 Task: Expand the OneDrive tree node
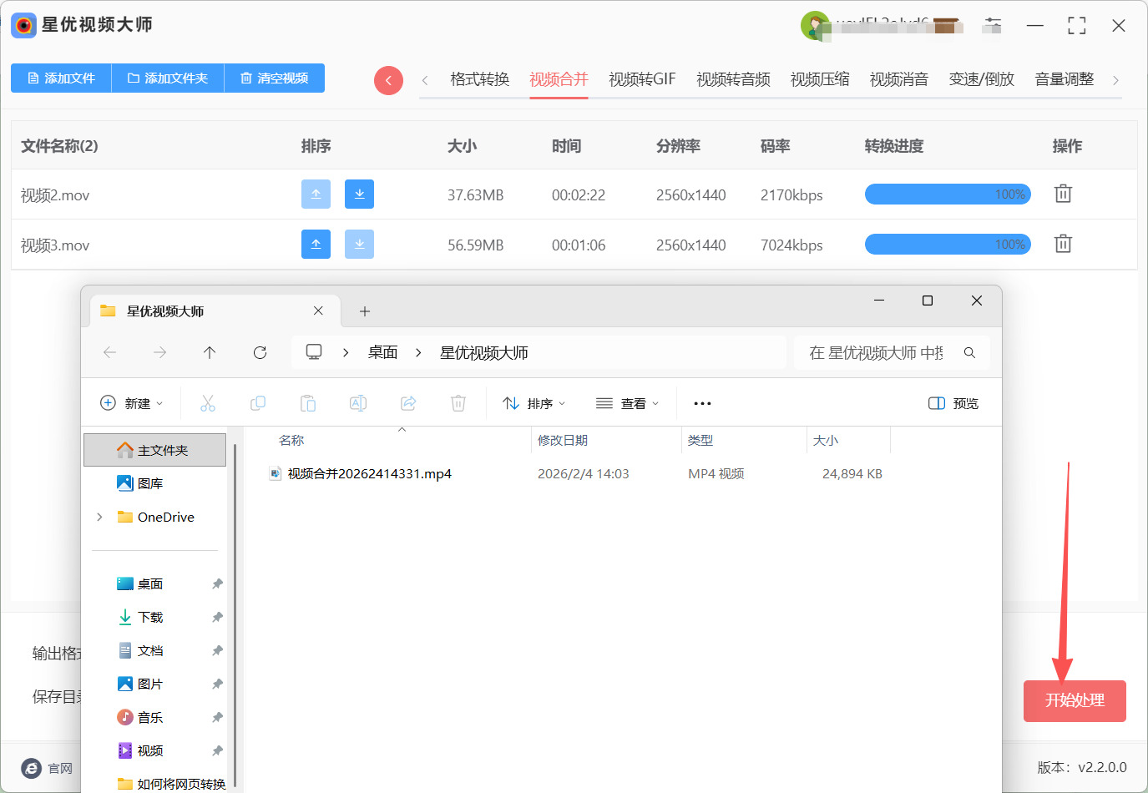click(x=100, y=518)
